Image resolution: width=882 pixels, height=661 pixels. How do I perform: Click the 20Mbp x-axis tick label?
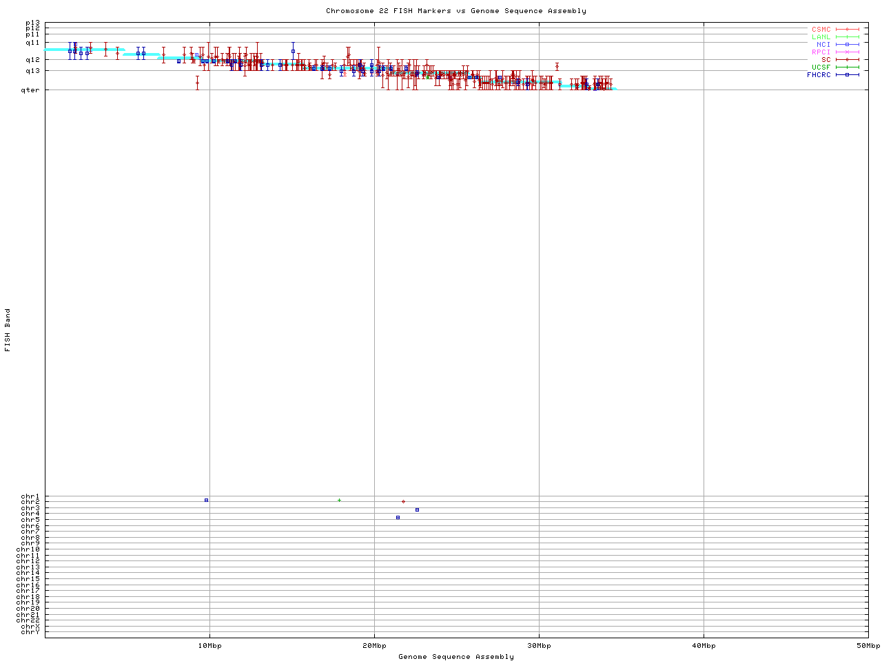pos(374,646)
